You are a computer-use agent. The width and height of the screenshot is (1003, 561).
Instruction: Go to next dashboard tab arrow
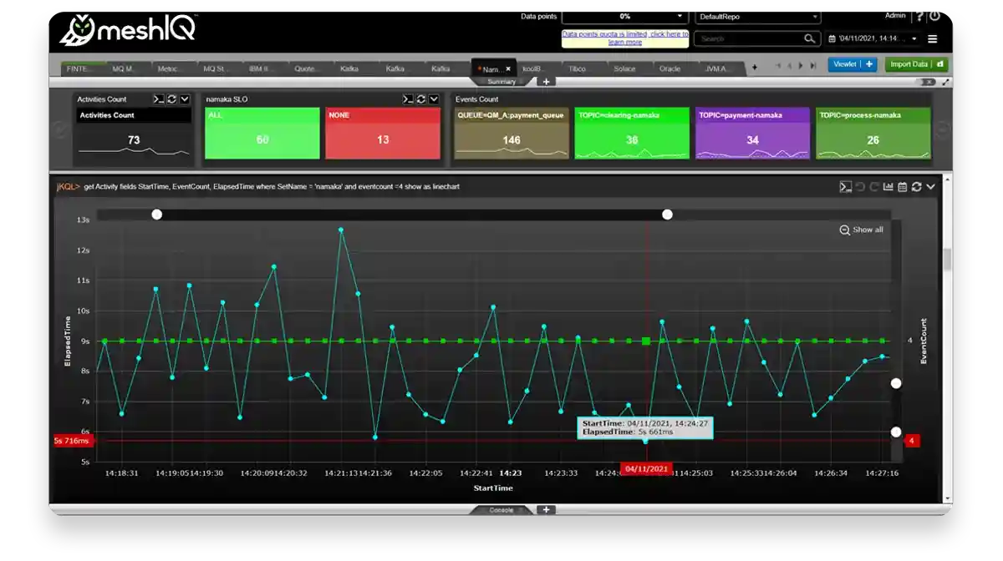coord(801,65)
